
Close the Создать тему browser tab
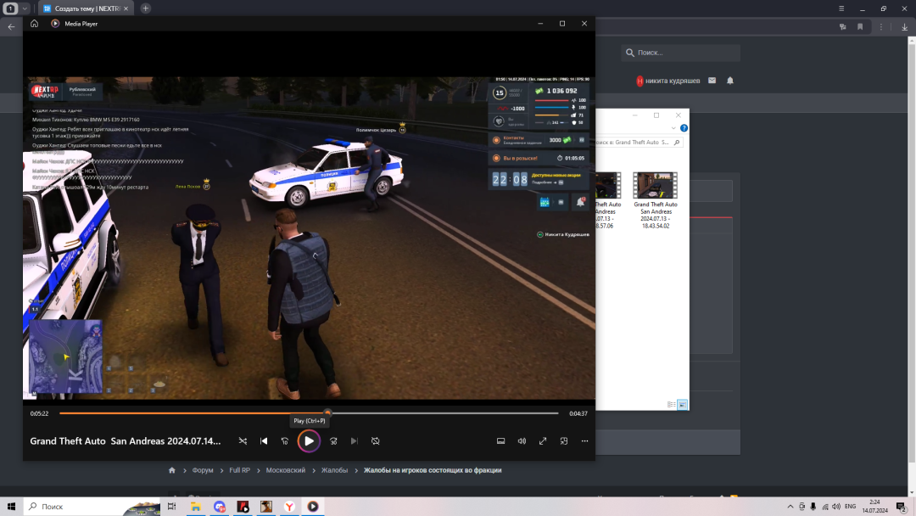click(x=126, y=8)
